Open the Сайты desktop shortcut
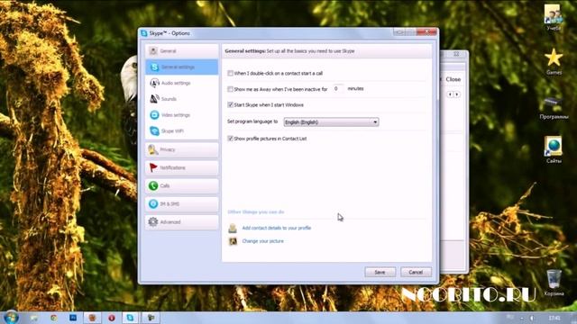Viewport: 577px width, 324px height. pyautogui.click(x=554, y=149)
